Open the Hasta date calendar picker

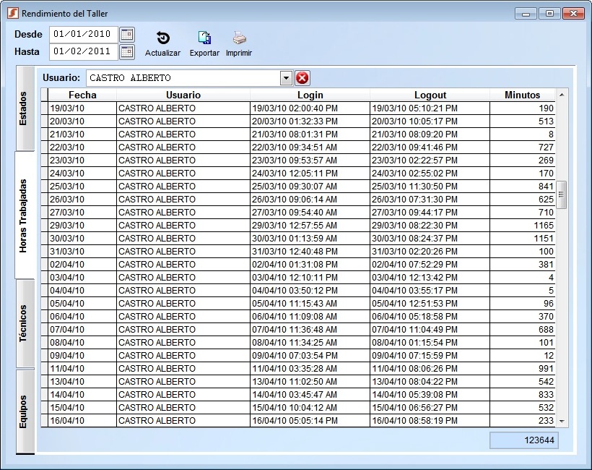(x=127, y=51)
